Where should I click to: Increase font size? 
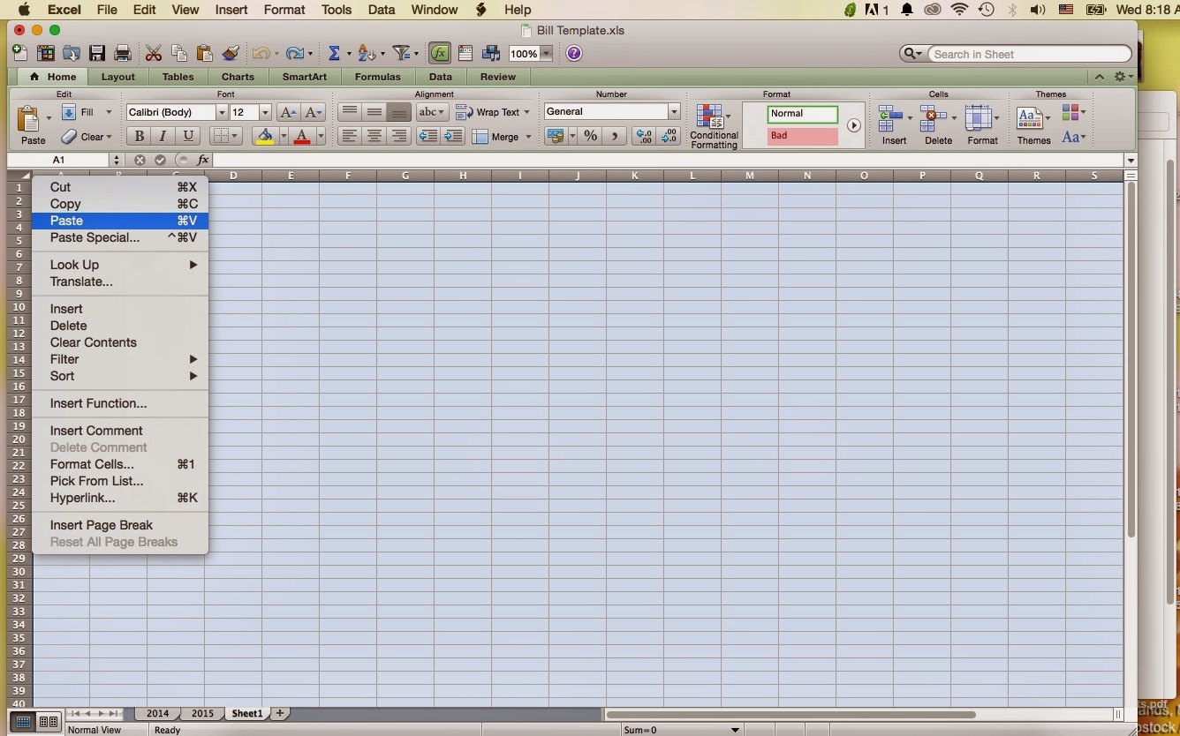pos(287,112)
